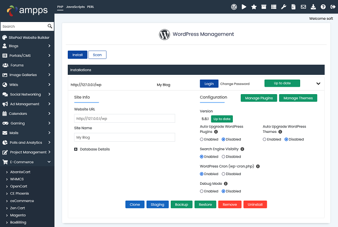Click the Scan button
Viewport: 338px width, 227px height.
pos(97,55)
